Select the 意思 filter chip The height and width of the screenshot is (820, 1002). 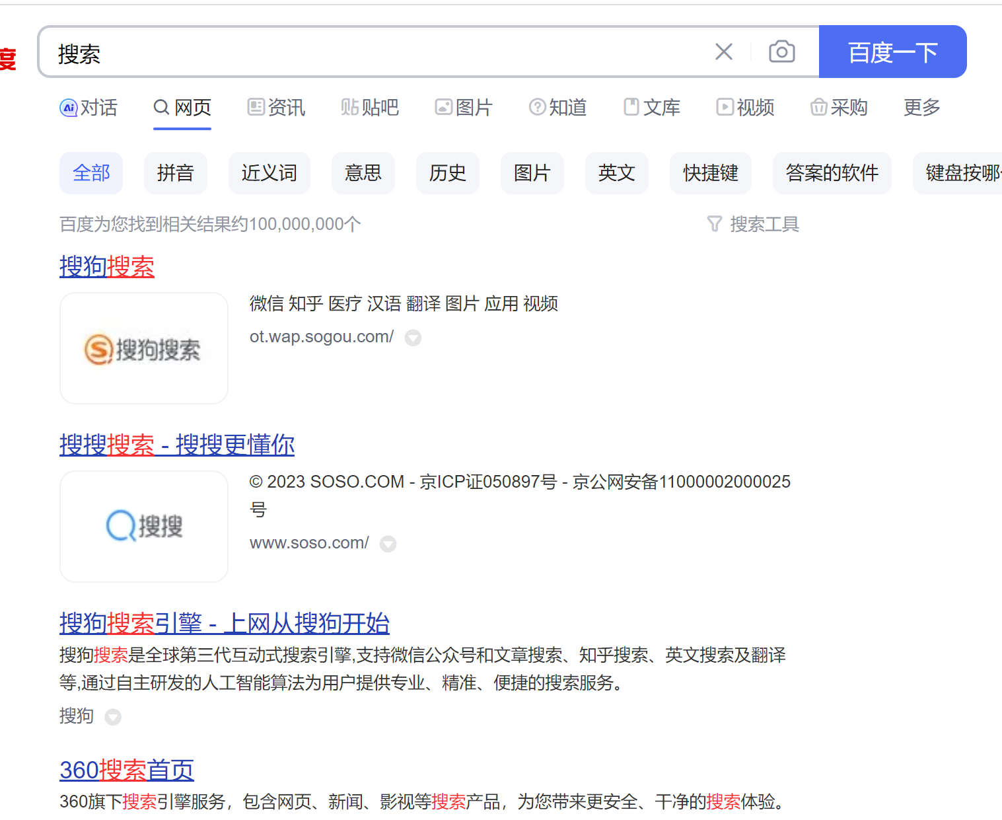tap(363, 173)
